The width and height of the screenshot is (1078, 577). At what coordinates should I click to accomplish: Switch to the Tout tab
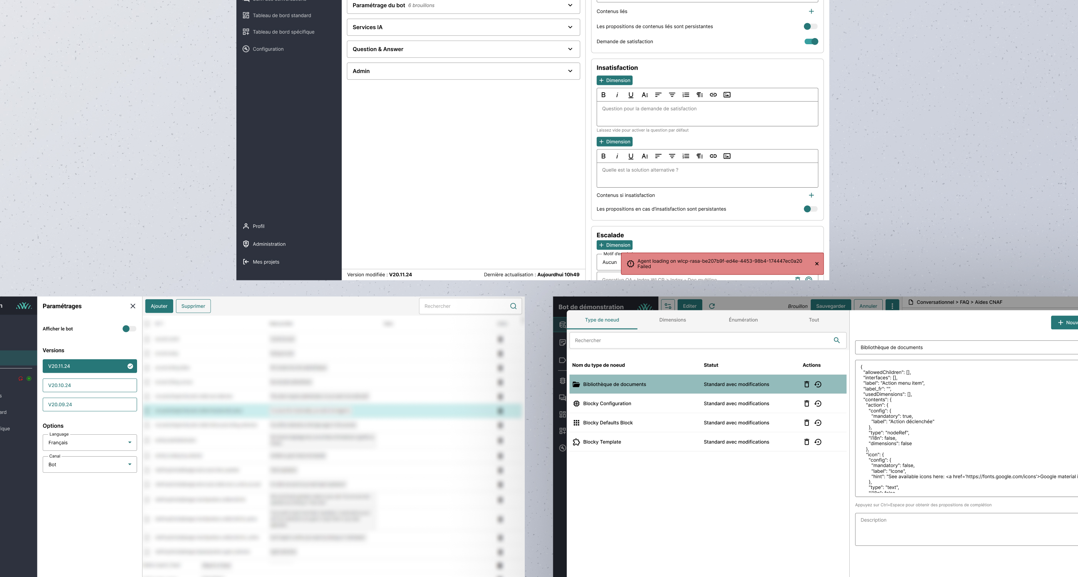[814, 320]
